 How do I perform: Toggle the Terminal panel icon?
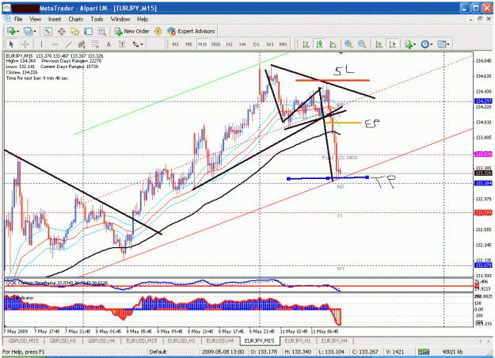click(88, 31)
